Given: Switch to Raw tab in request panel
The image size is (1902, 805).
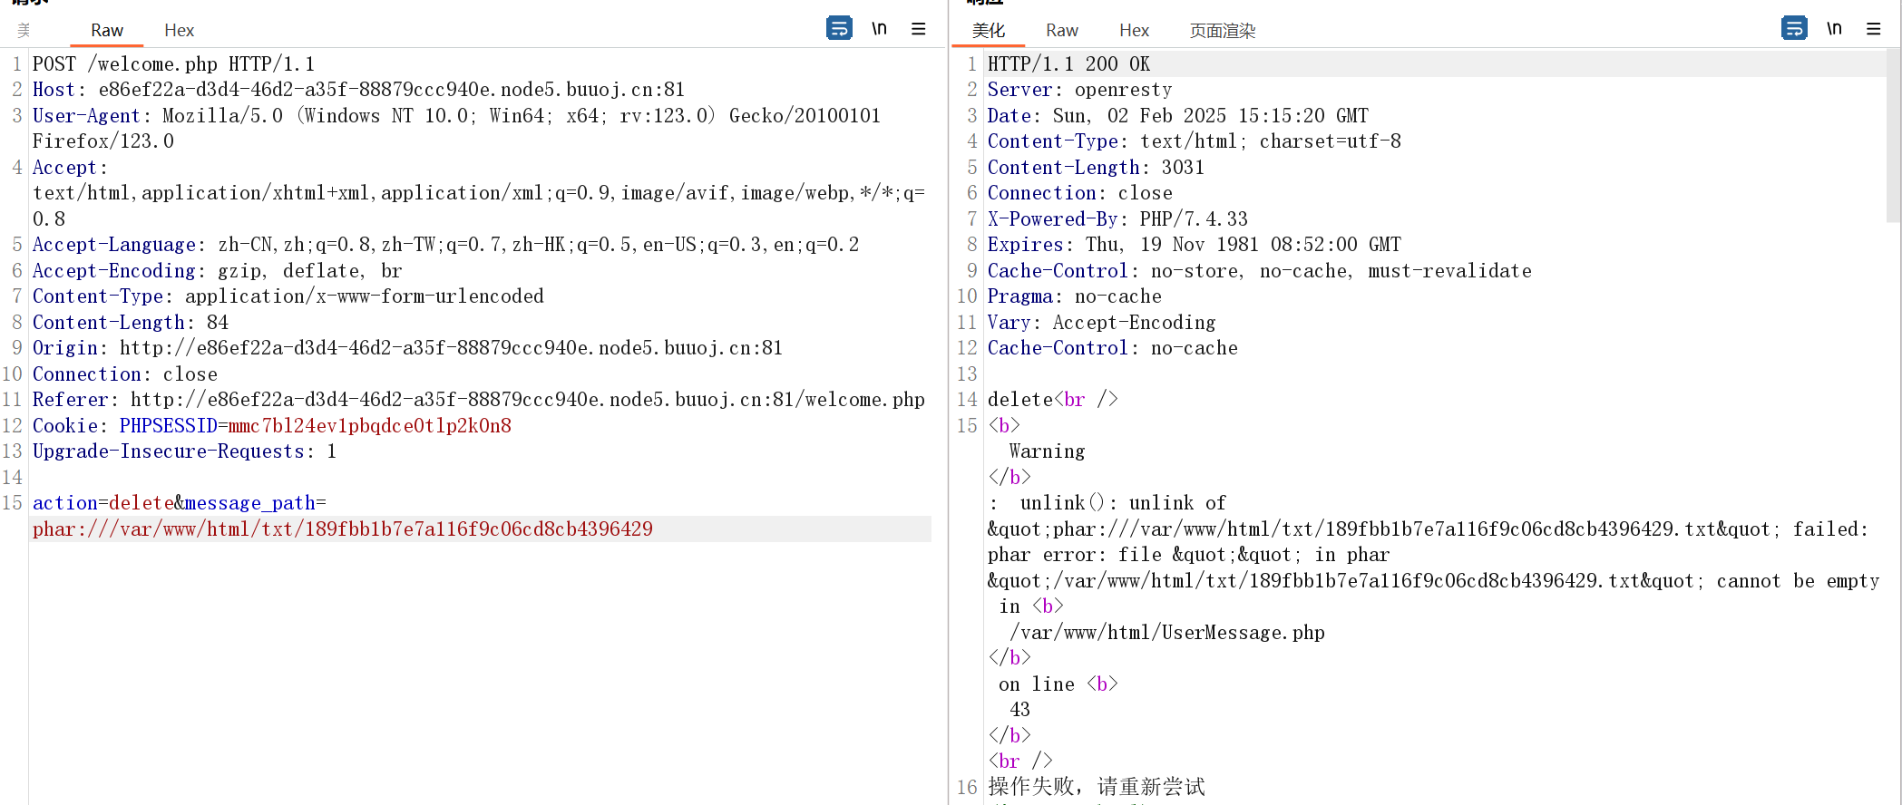Looking at the screenshot, I should click(107, 30).
